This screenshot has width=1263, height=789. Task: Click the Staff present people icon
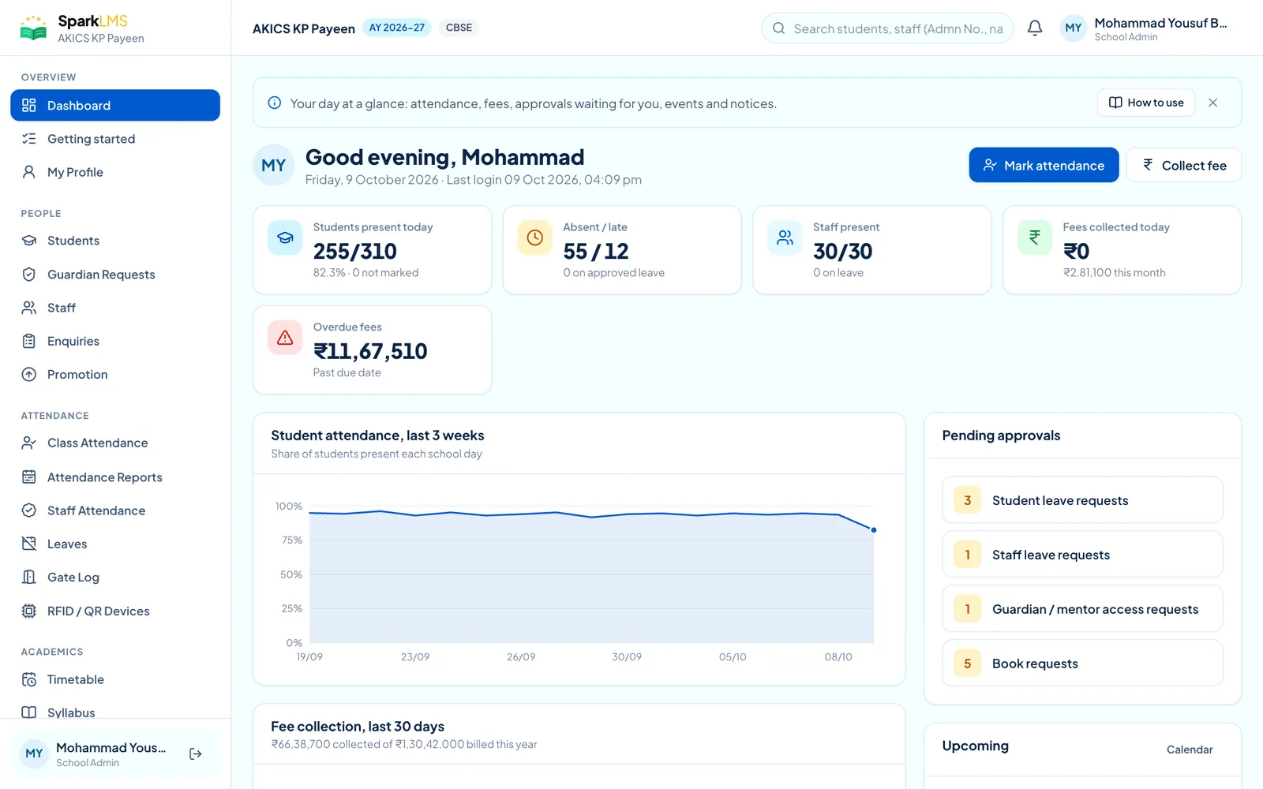[x=785, y=237]
